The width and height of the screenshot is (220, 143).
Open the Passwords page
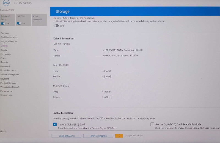5,66
